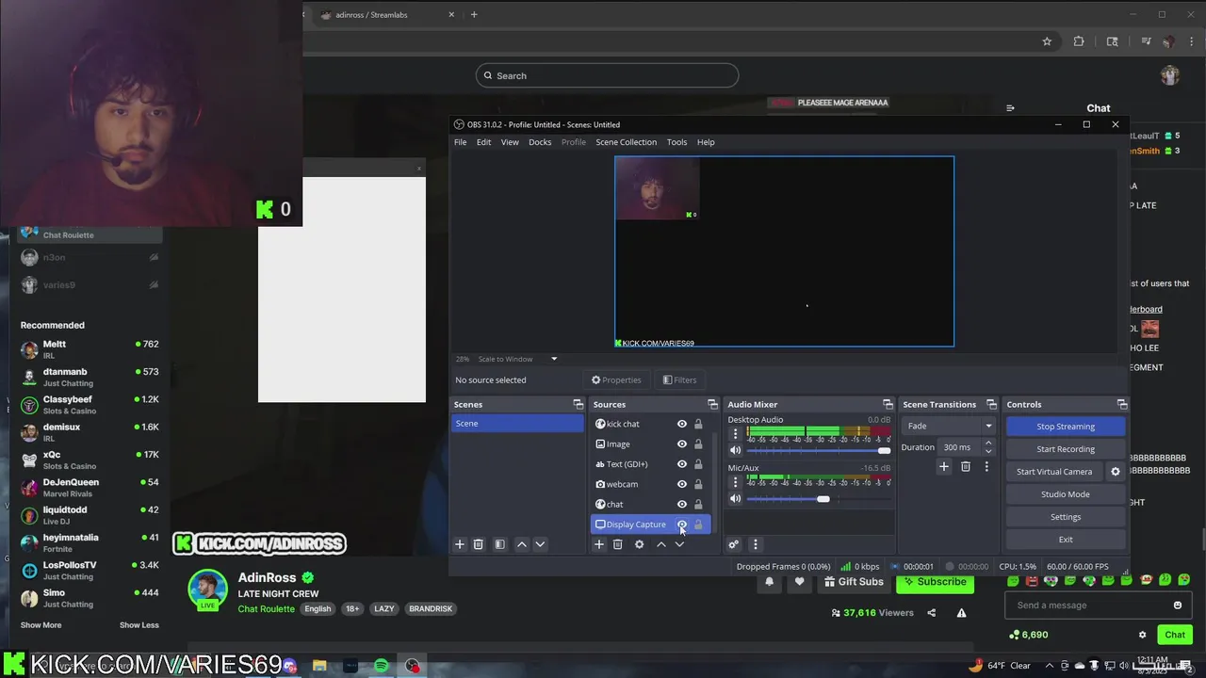Click Gift Subs button
Screen dimensions: 1206x678
click(853, 582)
